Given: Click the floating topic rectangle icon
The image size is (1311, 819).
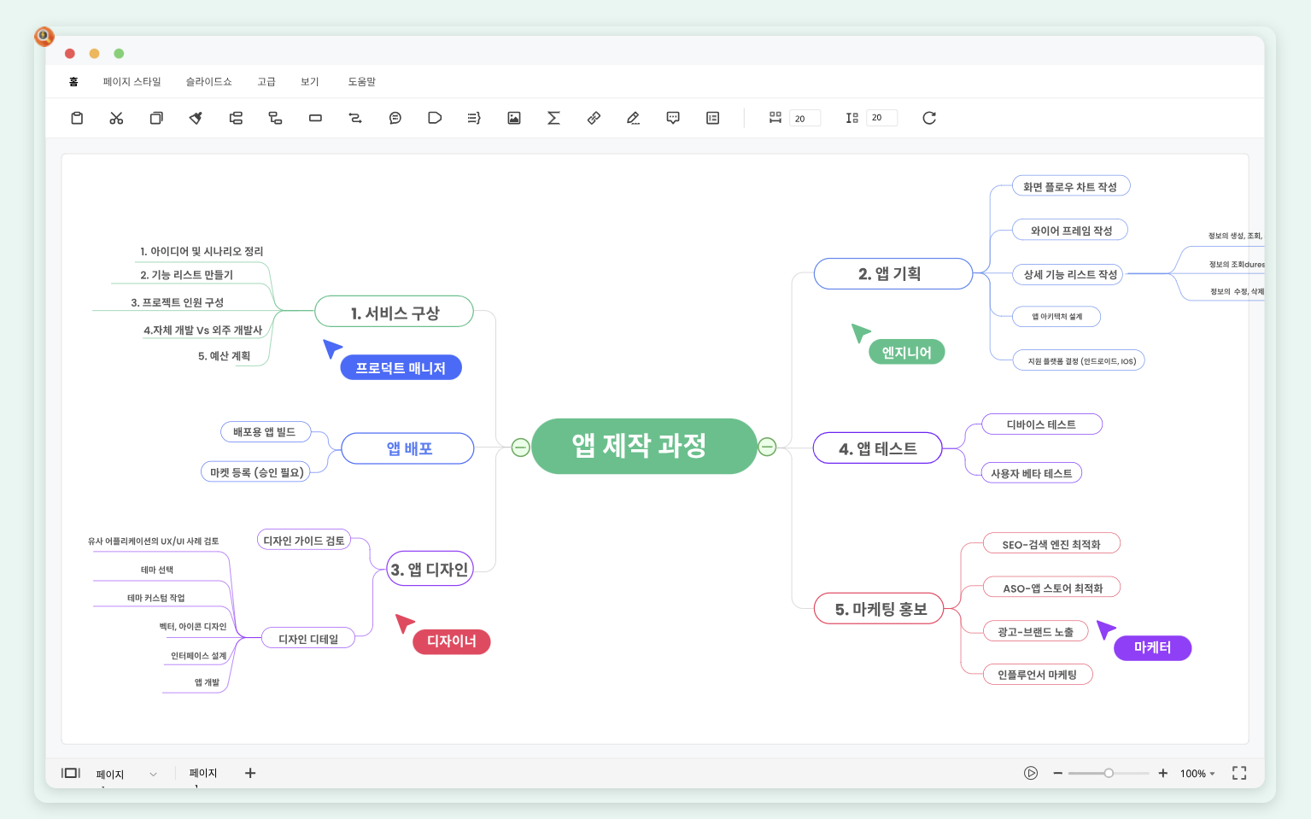Looking at the screenshot, I should pos(315,118).
